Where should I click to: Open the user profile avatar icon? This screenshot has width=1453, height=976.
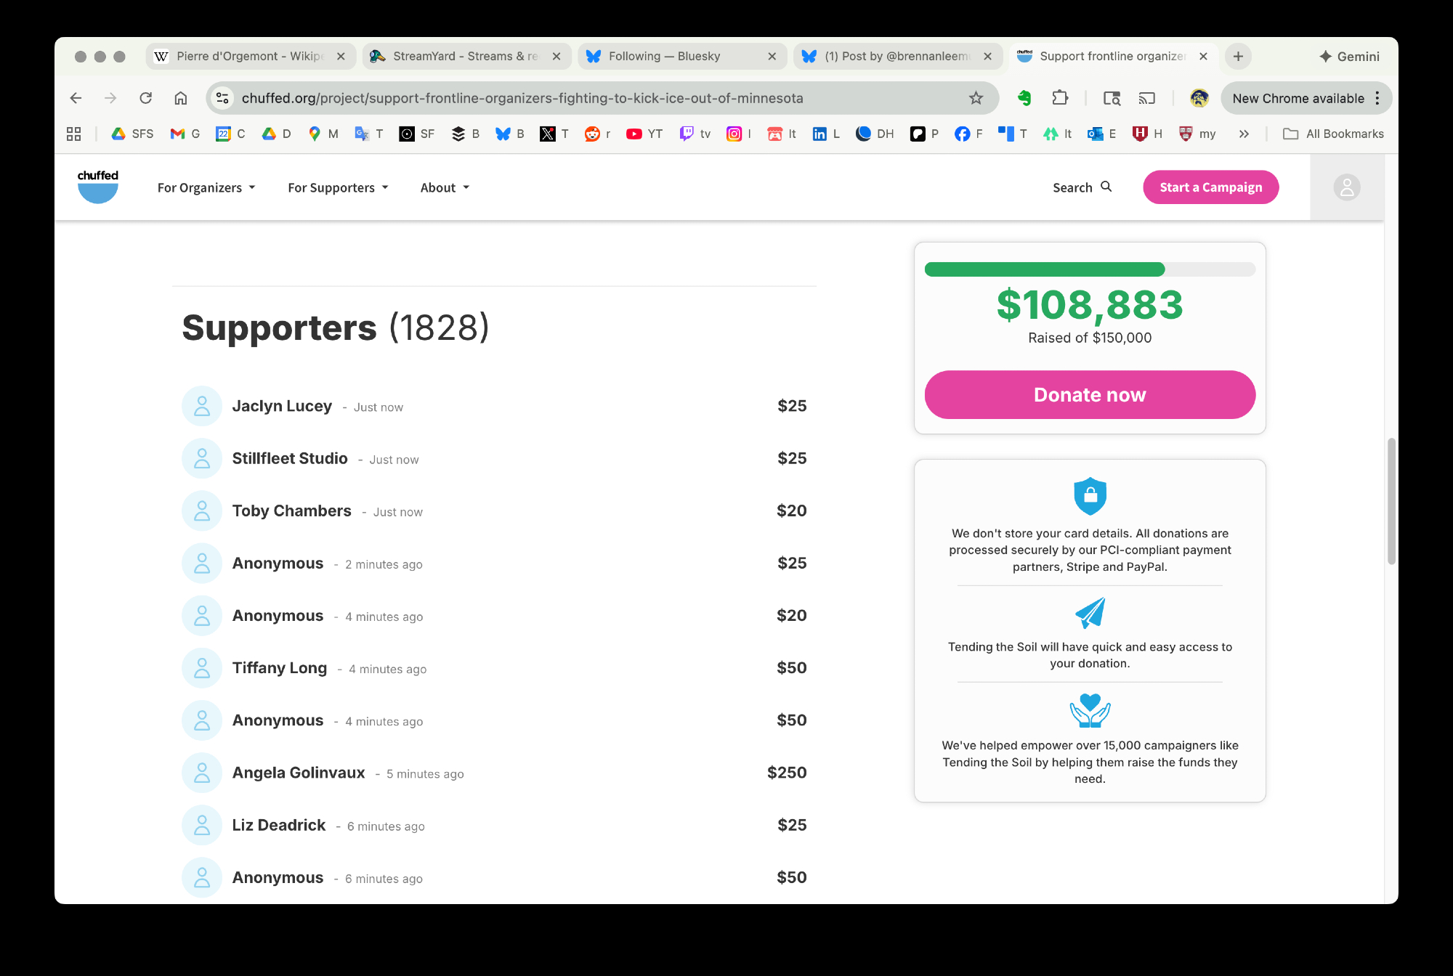pos(1346,187)
